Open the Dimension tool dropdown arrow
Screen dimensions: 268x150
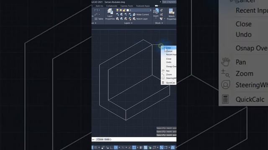[x=99, y=10]
